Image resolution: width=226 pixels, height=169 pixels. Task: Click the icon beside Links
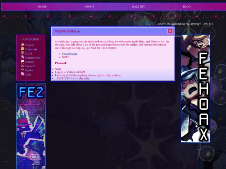pos(23,74)
